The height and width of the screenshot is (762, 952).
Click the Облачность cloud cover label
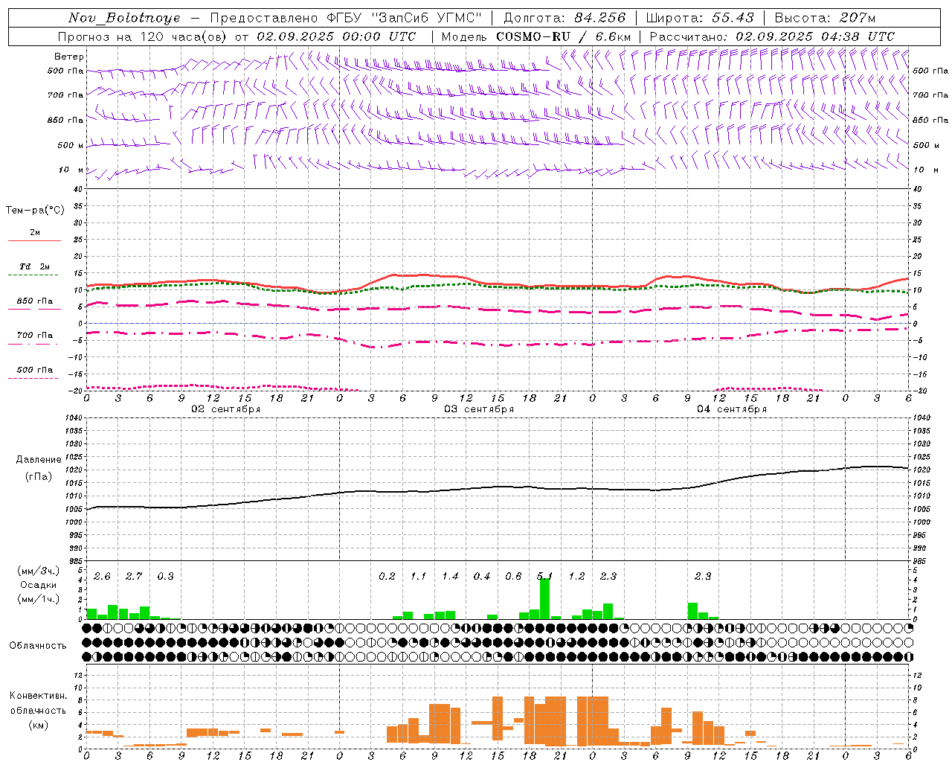[38, 646]
